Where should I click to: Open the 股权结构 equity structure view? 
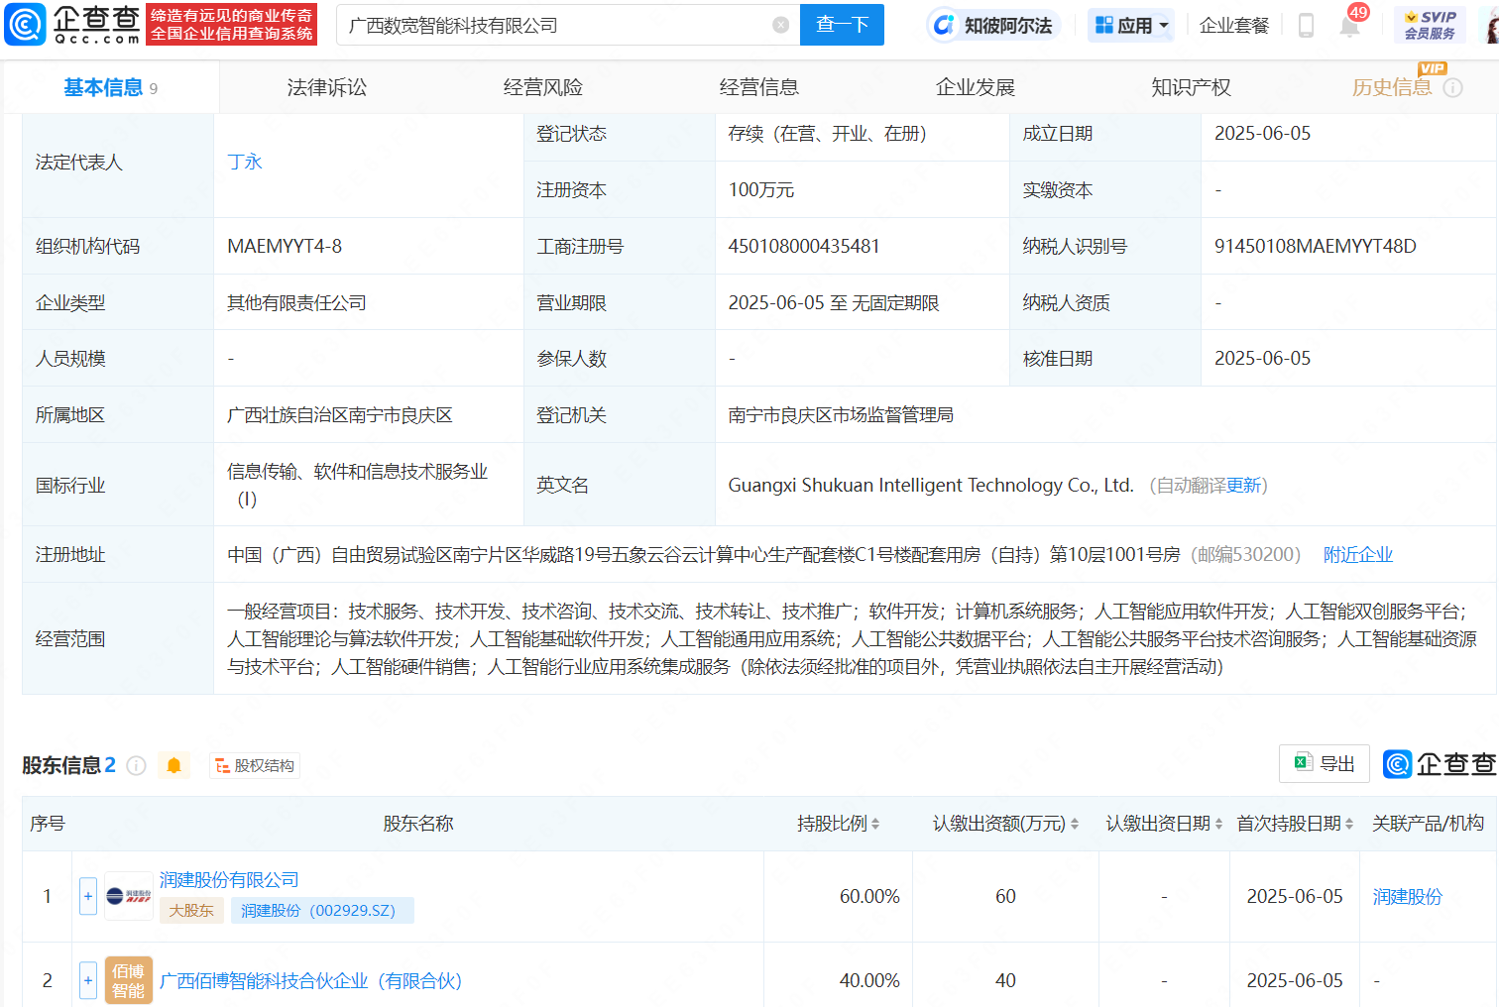[255, 765]
